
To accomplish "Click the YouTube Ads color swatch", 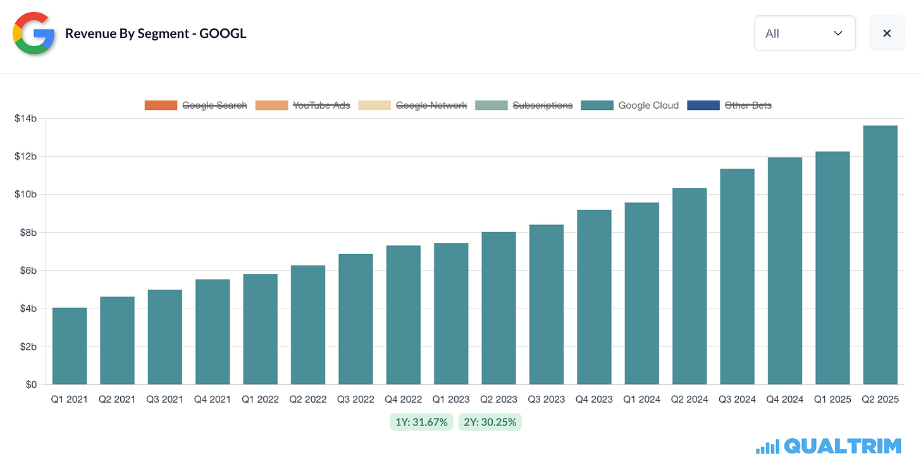I will coord(271,106).
